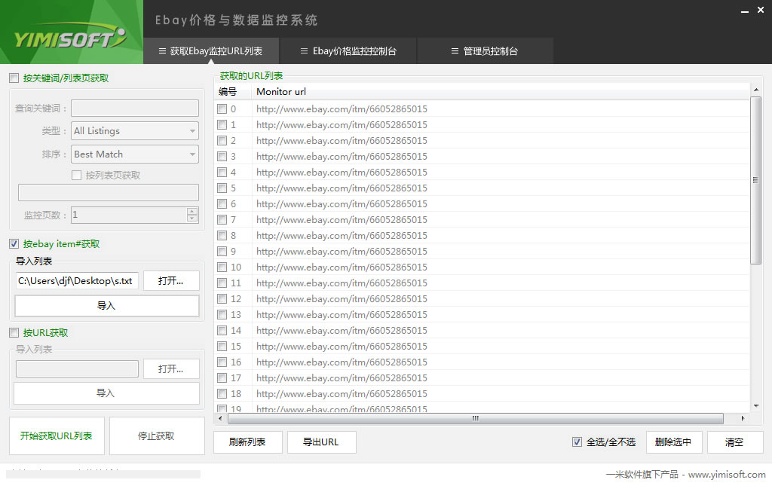
Task: Click the s.txt file path field
Action: tap(77, 281)
